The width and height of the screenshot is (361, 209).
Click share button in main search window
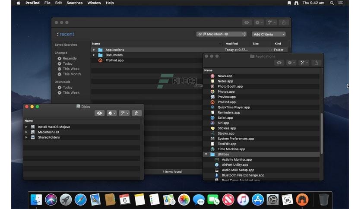(x=284, y=22)
